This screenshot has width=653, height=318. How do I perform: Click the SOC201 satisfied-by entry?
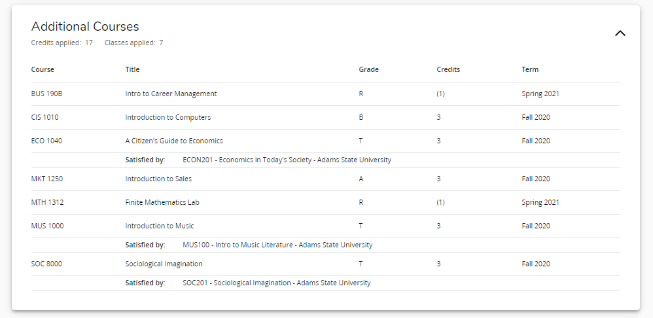click(x=277, y=283)
